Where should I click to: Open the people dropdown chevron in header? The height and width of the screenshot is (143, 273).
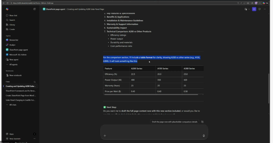[x=249, y=9]
